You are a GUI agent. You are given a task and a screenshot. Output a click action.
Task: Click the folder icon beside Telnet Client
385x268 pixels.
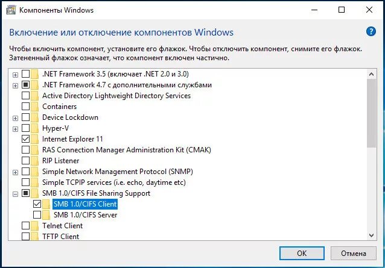pos(34,226)
